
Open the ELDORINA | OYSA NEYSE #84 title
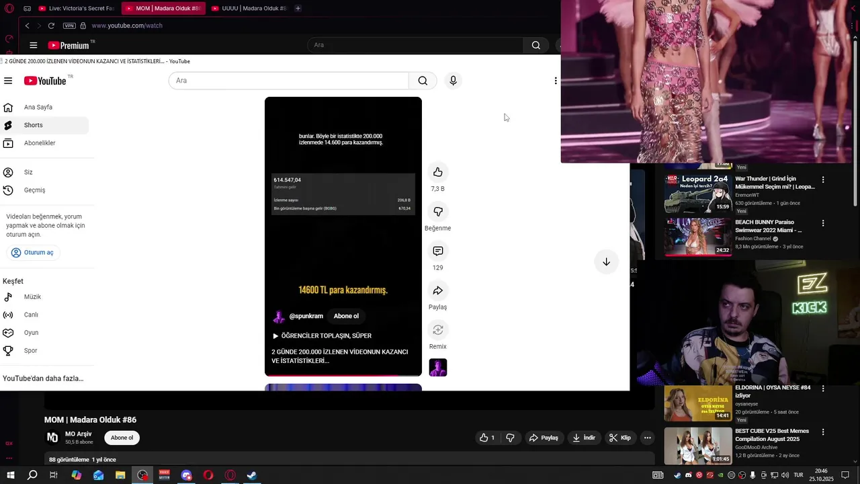pyautogui.click(x=773, y=392)
